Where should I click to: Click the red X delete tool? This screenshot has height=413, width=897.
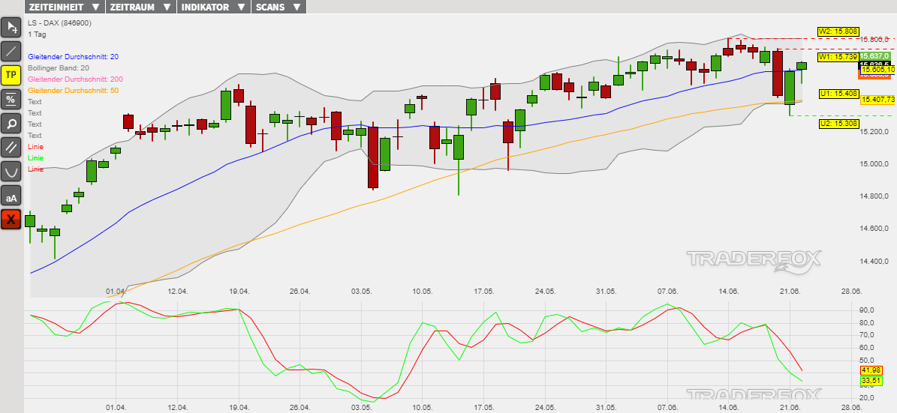coord(11,220)
